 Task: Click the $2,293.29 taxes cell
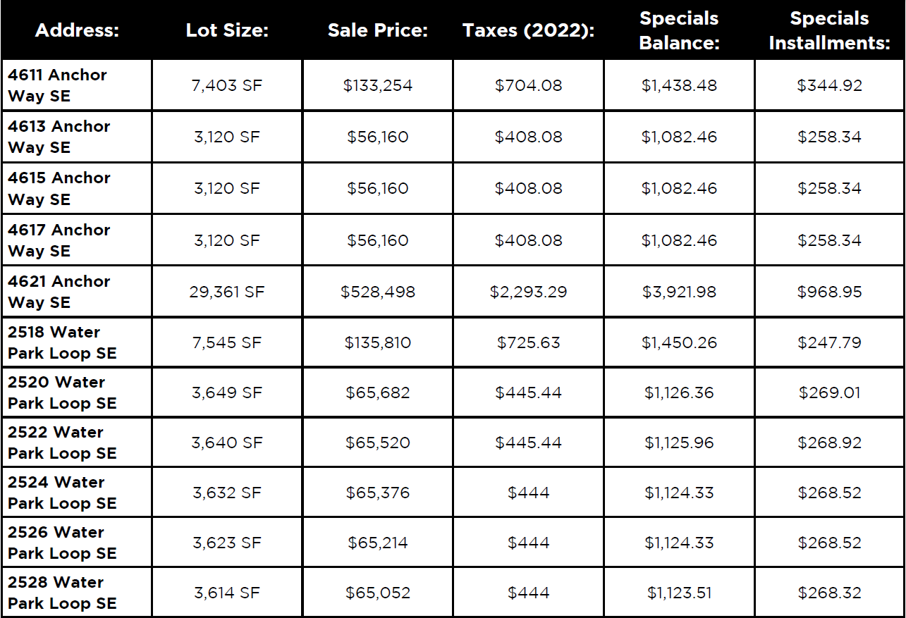[x=528, y=292]
